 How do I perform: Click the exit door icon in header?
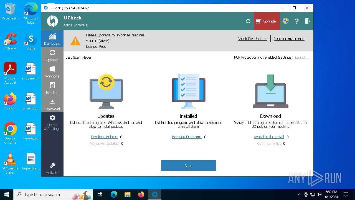tap(308, 21)
